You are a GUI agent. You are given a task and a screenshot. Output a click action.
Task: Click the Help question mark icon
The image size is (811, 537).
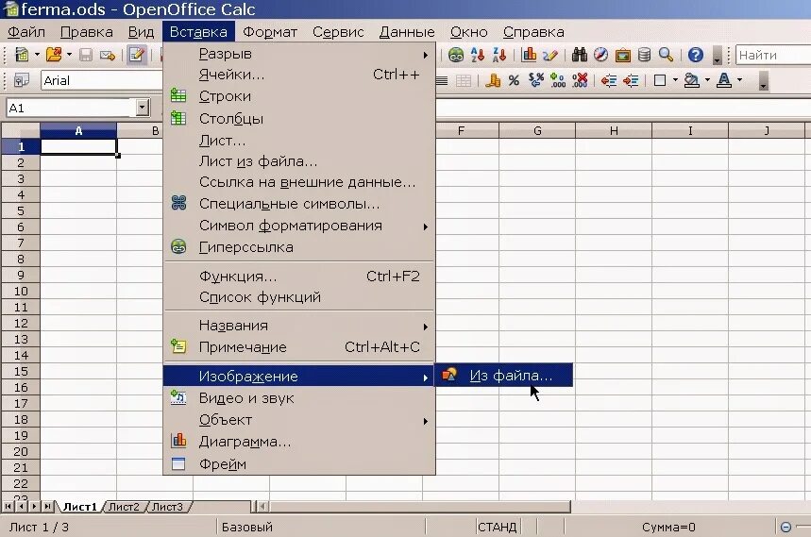(x=696, y=55)
